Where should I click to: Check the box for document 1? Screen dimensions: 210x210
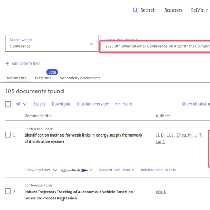tap(8, 135)
